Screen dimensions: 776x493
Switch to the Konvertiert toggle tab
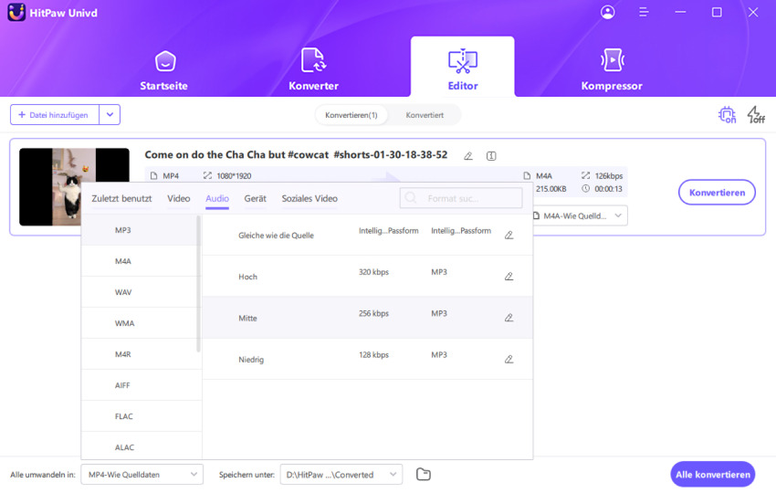pos(425,115)
